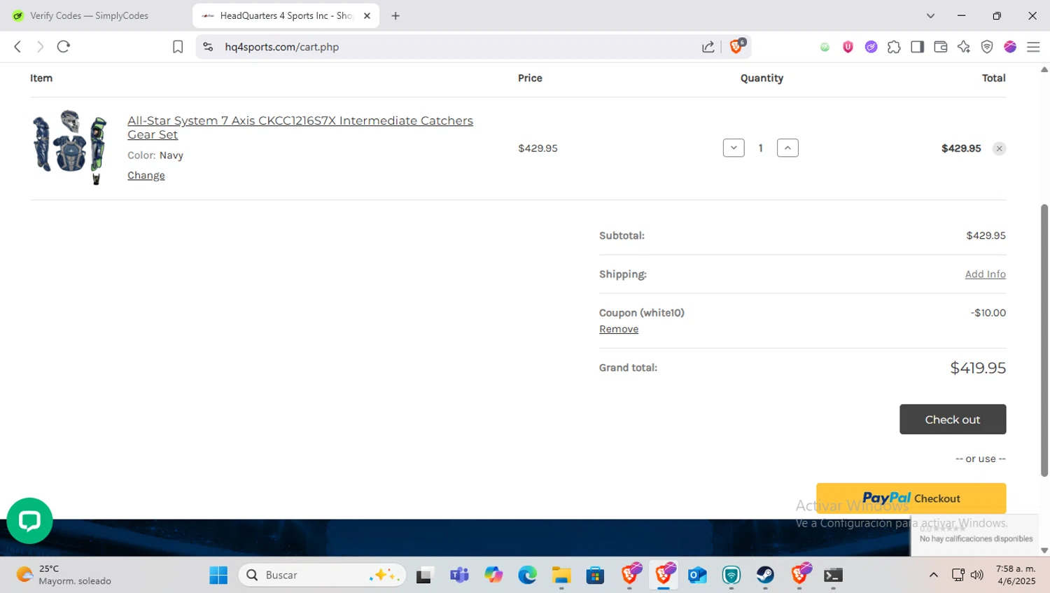Open the volume speaker tray icon
Screen dimensions: 1050x593
click(977, 575)
